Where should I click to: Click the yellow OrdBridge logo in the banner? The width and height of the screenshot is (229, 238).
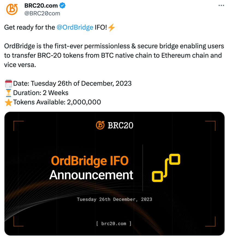click(166, 168)
